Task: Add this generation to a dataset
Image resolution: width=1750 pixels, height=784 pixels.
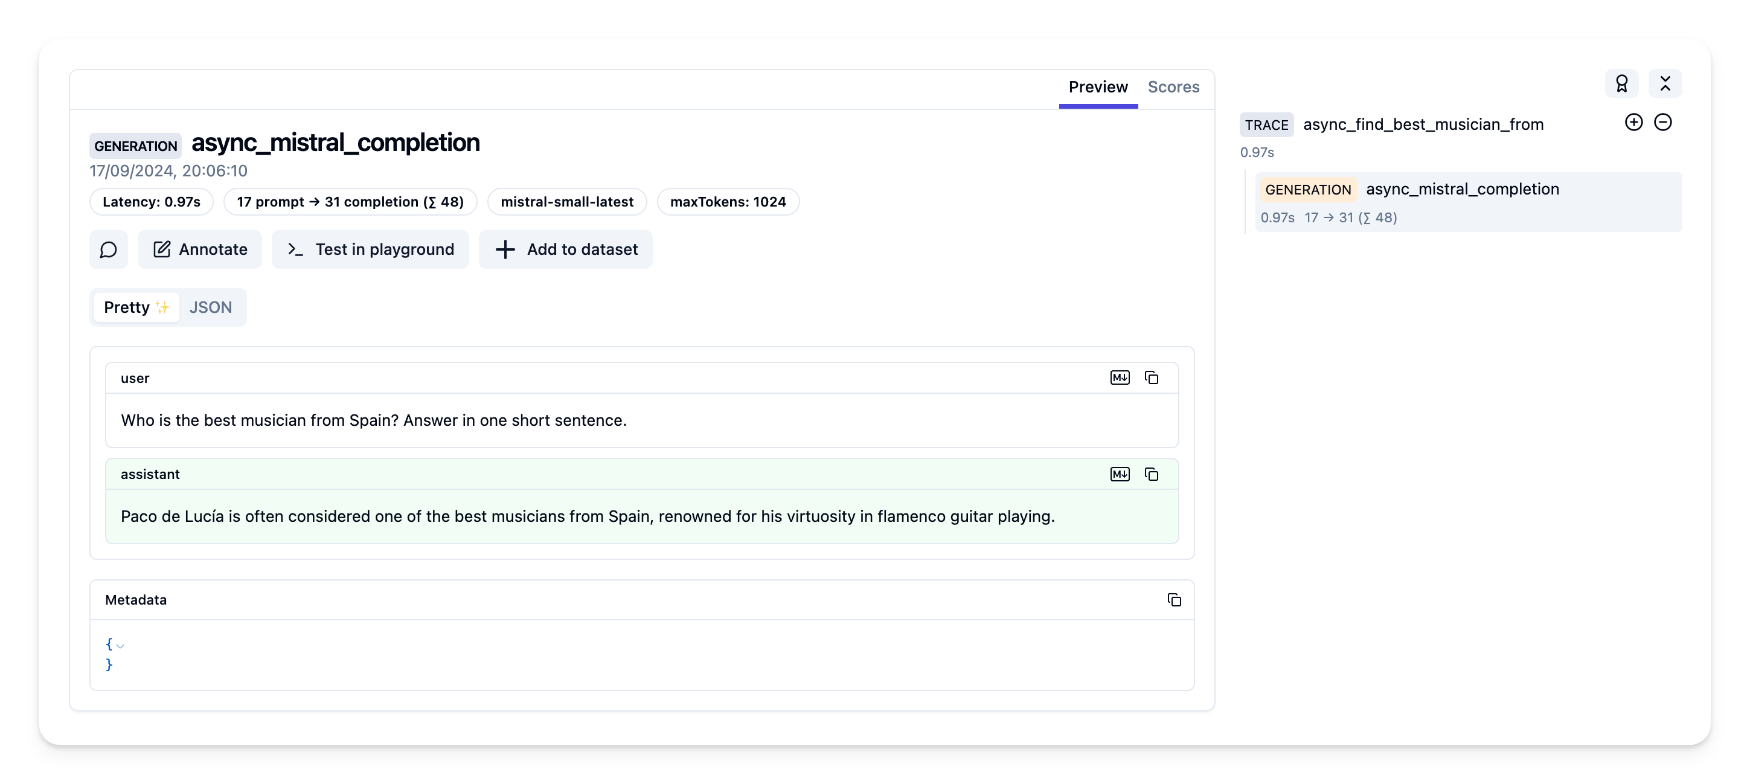Action: pyautogui.click(x=566, y=249)
